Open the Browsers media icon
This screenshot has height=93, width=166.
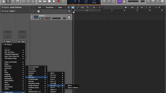pyautogui.click(x=162, y=1)
